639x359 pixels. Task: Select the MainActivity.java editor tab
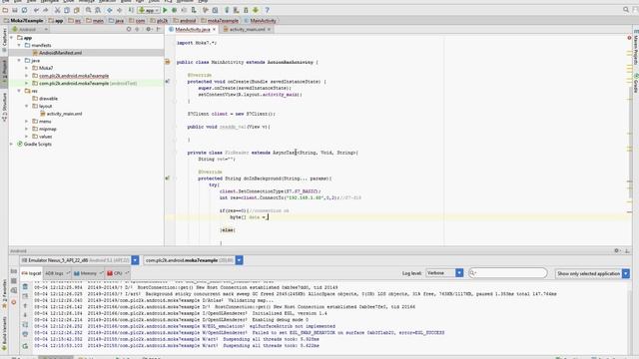point(192,29)
